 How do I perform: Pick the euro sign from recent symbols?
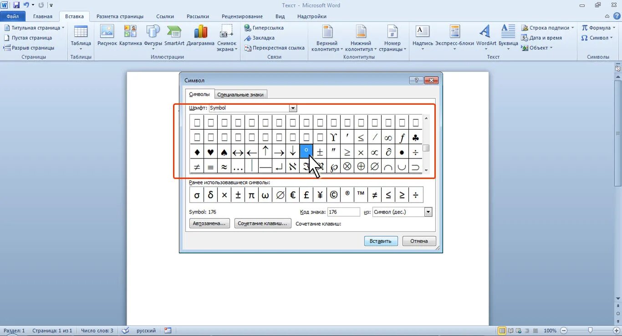coord(293,195)
